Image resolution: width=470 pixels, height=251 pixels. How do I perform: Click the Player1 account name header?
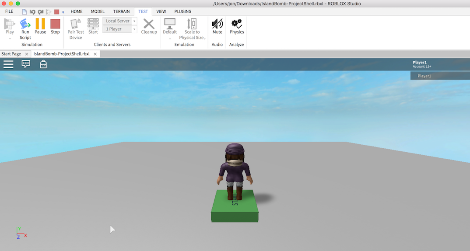point(420,62)
